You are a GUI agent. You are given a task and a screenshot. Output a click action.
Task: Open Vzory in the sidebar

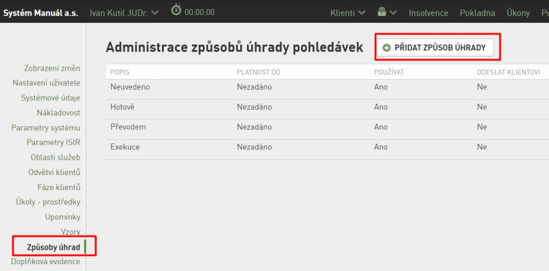tap(71, 232)
